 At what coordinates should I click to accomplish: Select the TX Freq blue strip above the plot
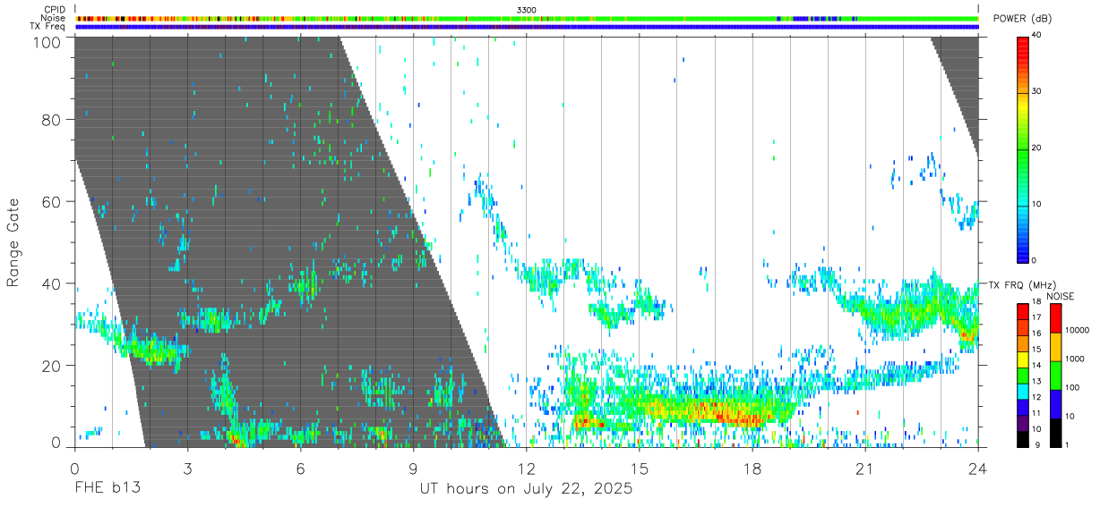[x=527, y=27]
